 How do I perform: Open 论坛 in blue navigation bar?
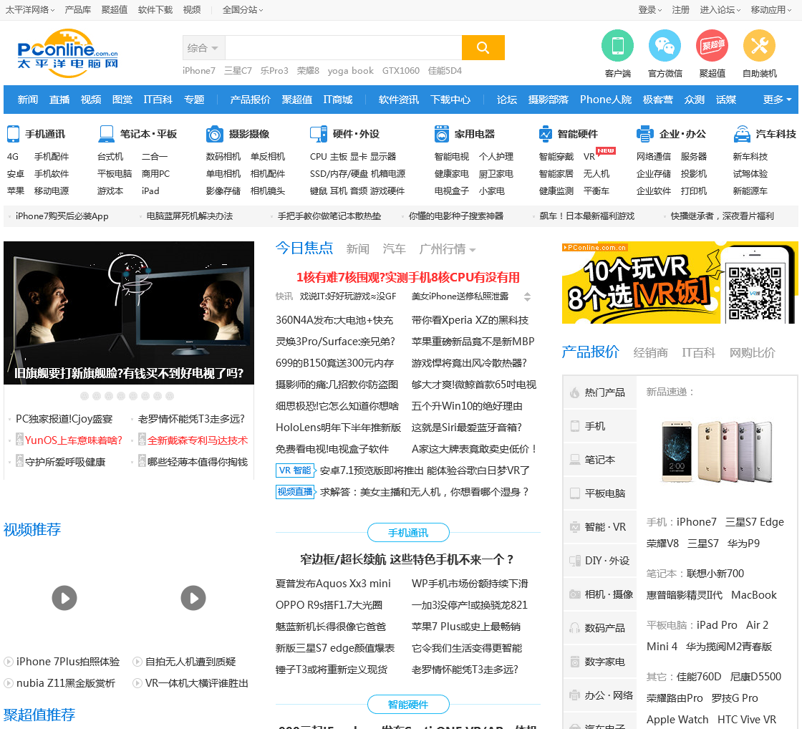coord(507,100)
